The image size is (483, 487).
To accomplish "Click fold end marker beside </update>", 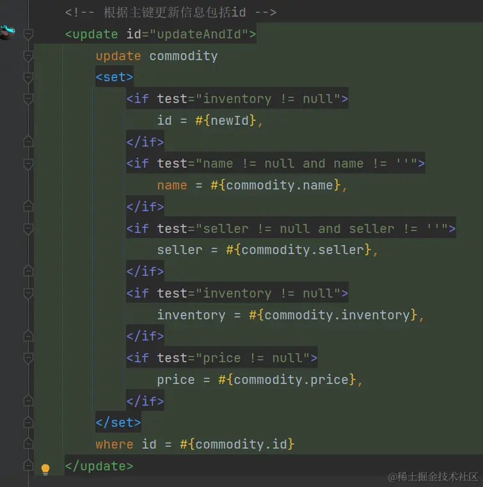I will click(28, 465).
